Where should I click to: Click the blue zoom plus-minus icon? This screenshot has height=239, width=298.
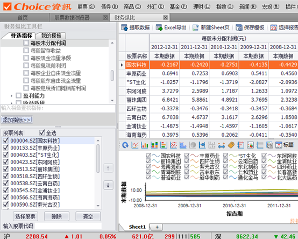[222, 146]
